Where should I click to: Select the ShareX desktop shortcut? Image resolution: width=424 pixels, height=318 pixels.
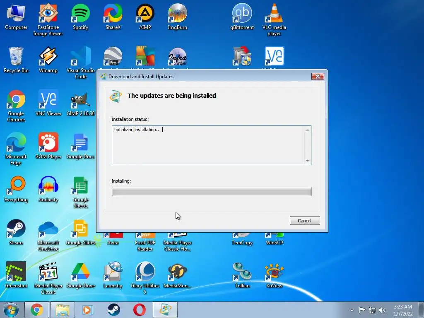pos(113,17)
